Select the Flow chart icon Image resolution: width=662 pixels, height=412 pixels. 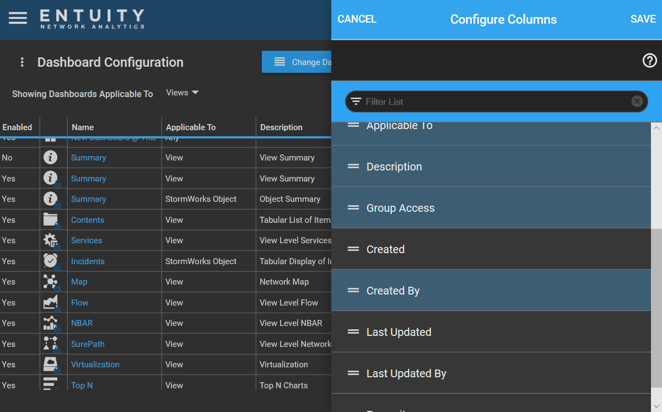coord(51,302)
